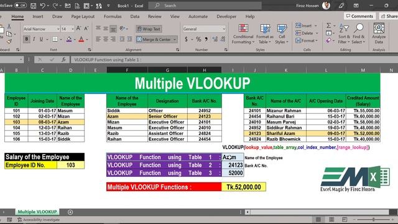
Task: Select the Multiple VLOOKUP sheet tab
Action: 37,212
